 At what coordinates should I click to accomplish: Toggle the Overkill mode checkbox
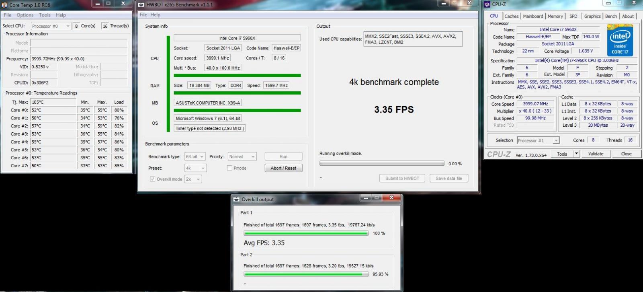tap(153, 179)
